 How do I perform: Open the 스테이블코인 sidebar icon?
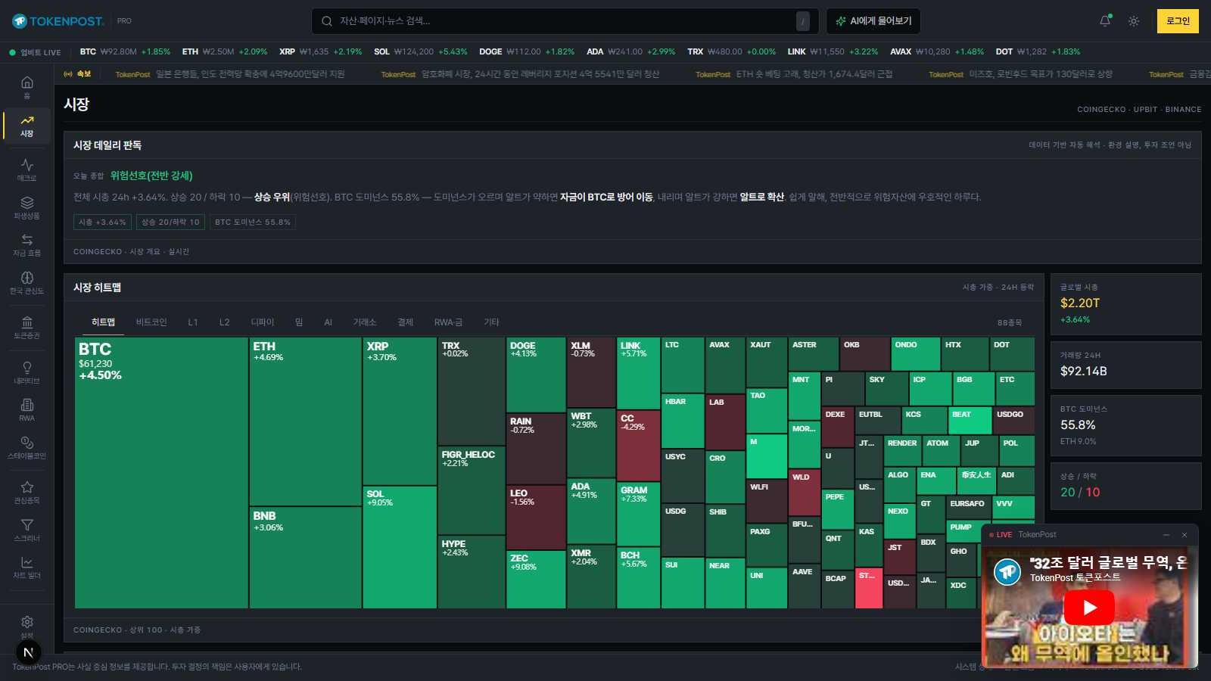tap(27, 447)
